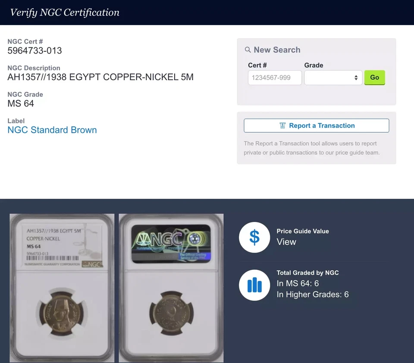Click View under Price Guide Value
The height and width of the screenshot is (363, 414).
point(286,242)
